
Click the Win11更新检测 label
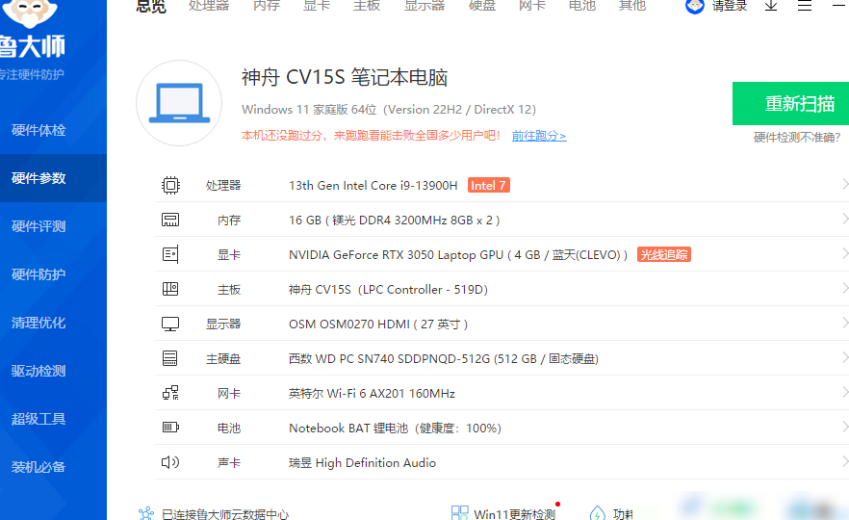tap(514, 514)
